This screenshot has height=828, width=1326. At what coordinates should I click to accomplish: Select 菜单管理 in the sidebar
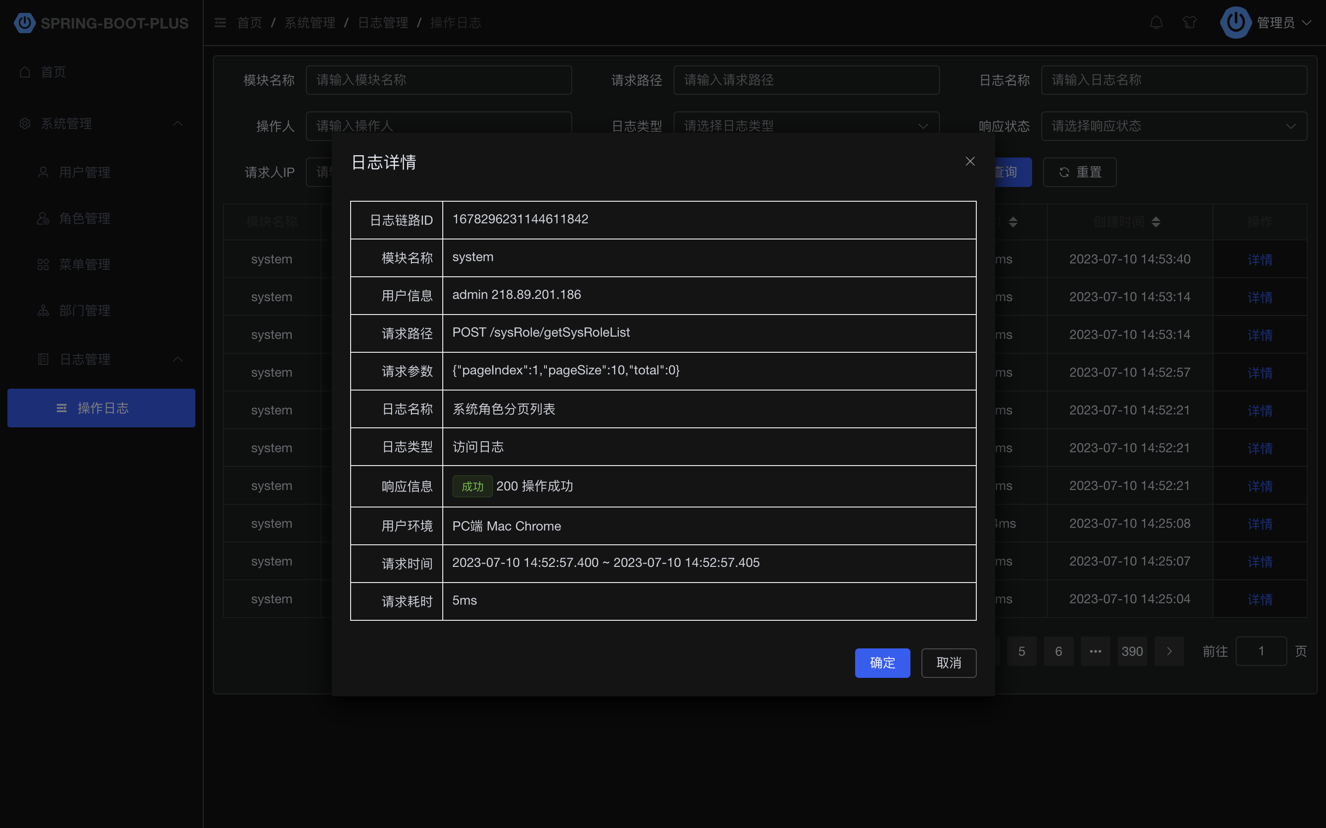tap(84, 264)
